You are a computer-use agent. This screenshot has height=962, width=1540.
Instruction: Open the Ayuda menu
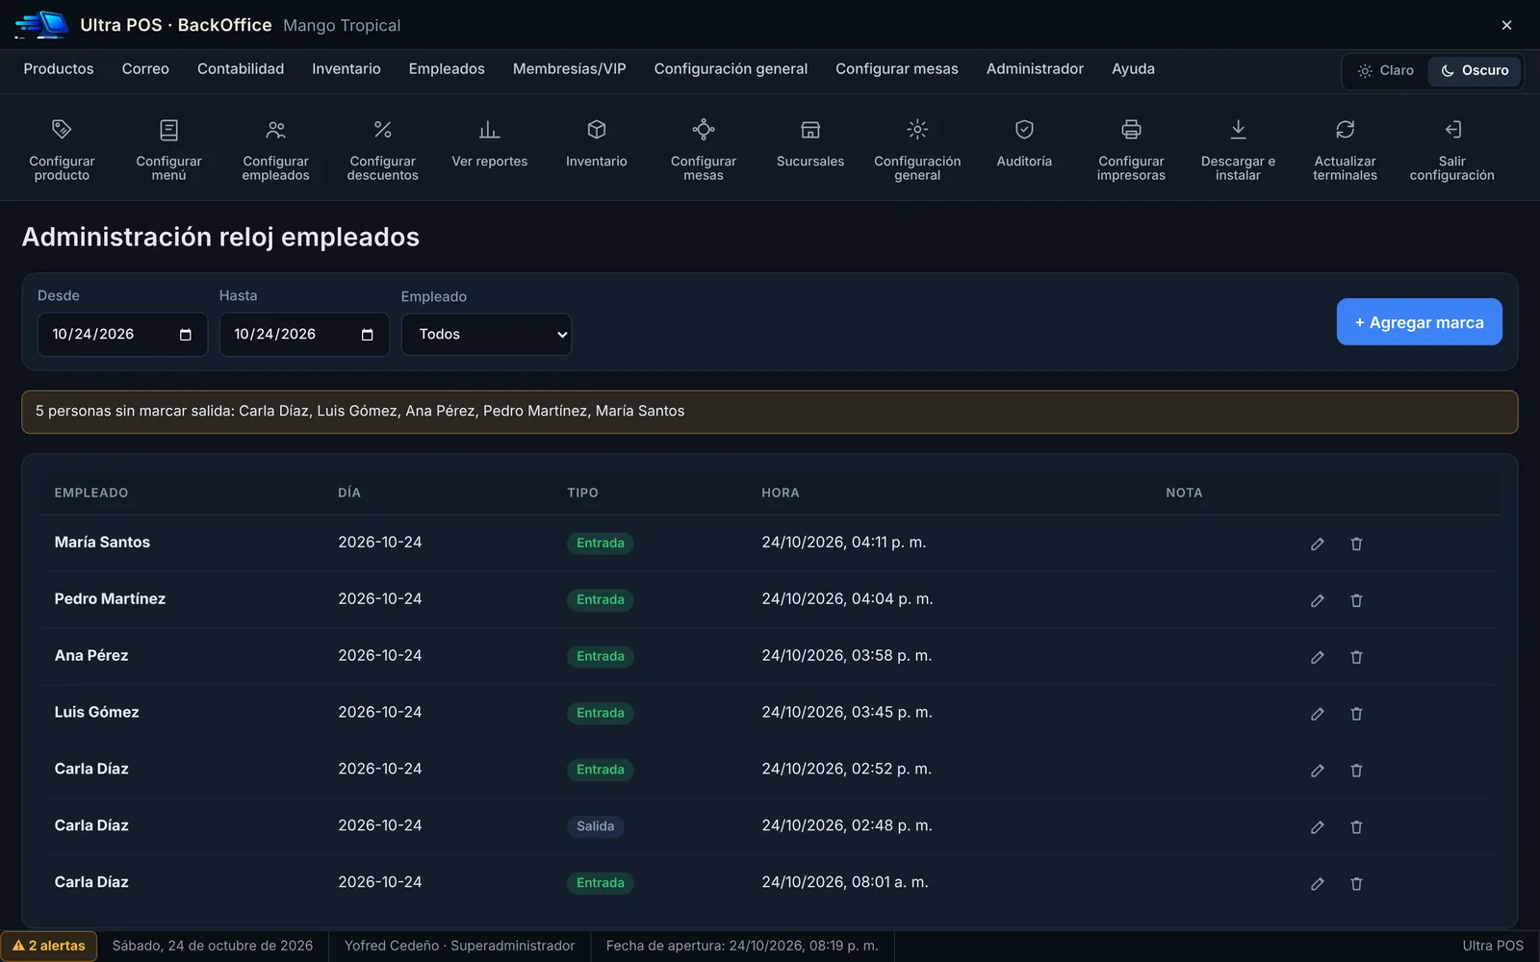point(1133,69)
